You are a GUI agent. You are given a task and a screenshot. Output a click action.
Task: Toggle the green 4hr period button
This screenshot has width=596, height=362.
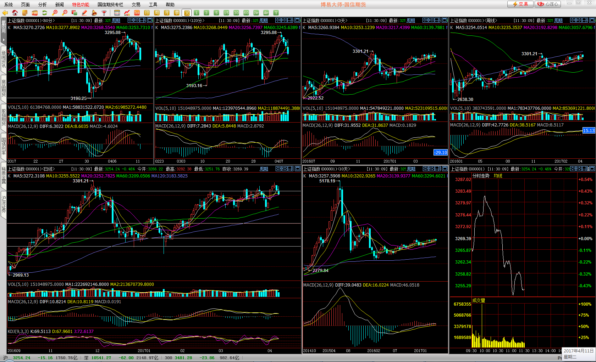coord(266,13)
